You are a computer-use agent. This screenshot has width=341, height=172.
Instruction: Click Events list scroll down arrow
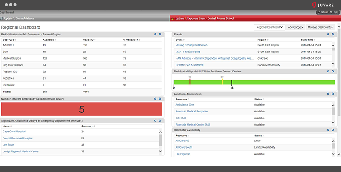[x=333, y=64]
